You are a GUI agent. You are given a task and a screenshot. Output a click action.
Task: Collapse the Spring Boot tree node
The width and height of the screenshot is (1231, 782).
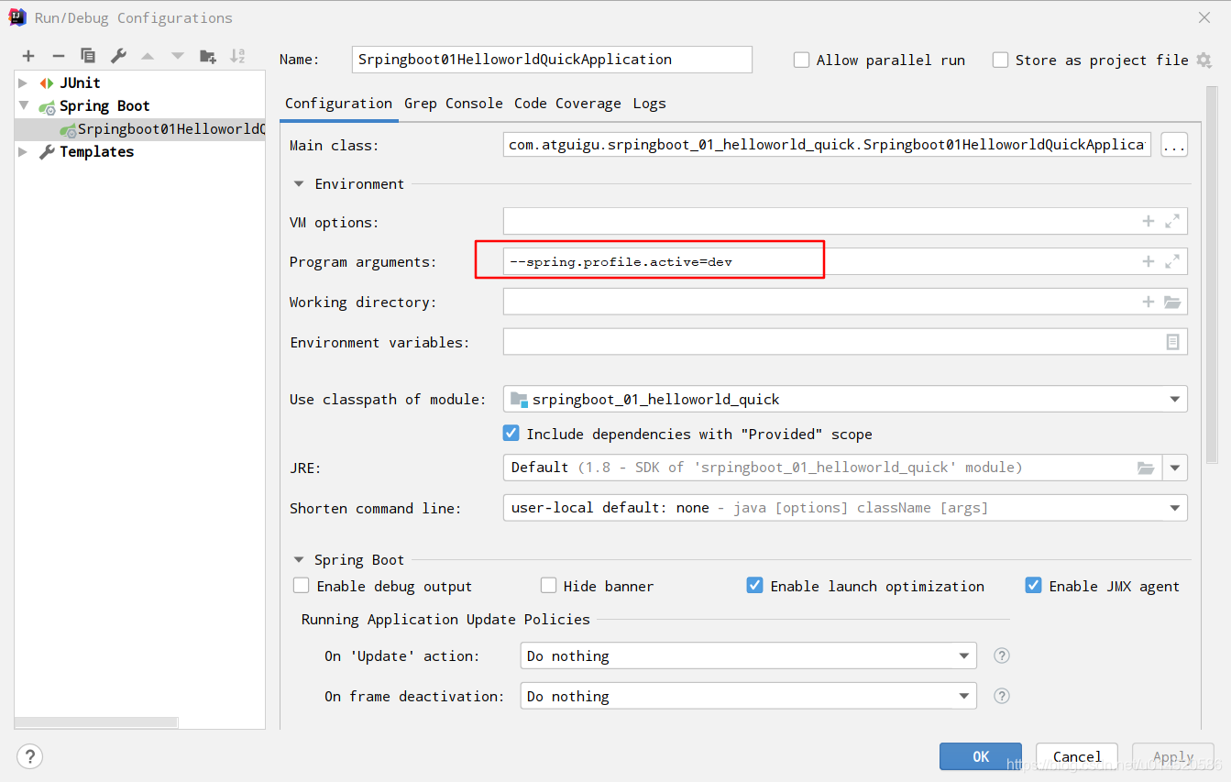coord(23,106)
